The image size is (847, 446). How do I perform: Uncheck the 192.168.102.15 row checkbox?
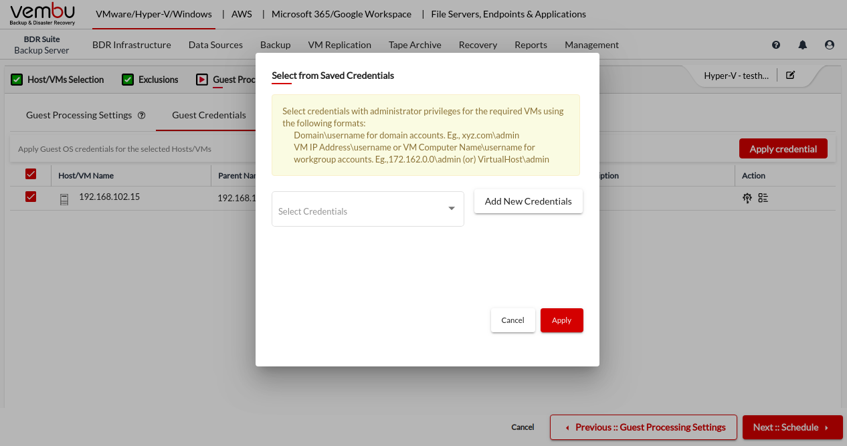(x=30, y=197)
